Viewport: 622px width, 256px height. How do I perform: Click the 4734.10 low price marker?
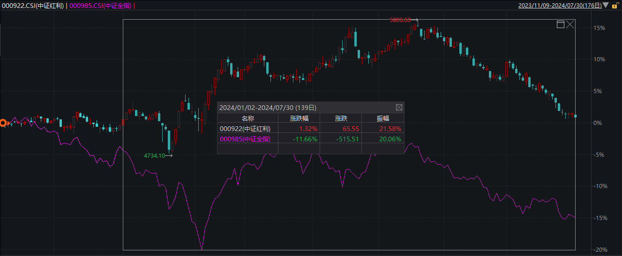(x=156, y=155)
